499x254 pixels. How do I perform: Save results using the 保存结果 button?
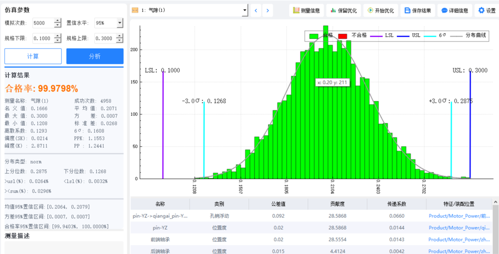pos(417,10)
